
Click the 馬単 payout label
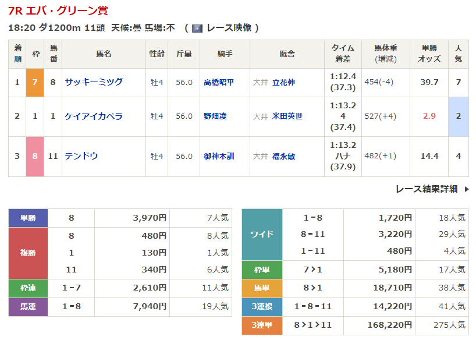coord(262,288)
